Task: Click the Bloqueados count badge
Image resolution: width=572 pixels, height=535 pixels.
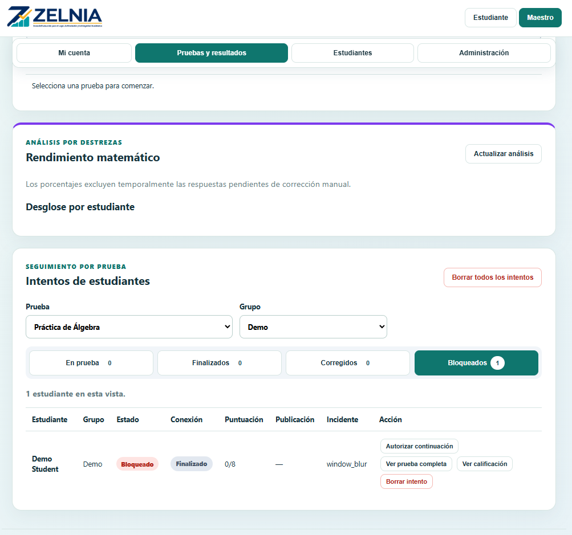Action: point(497,363)
